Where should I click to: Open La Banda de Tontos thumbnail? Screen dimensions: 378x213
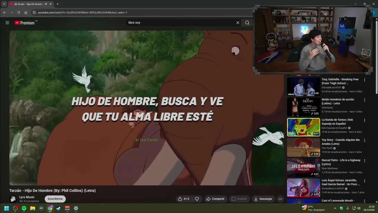(x=303, y=127)
